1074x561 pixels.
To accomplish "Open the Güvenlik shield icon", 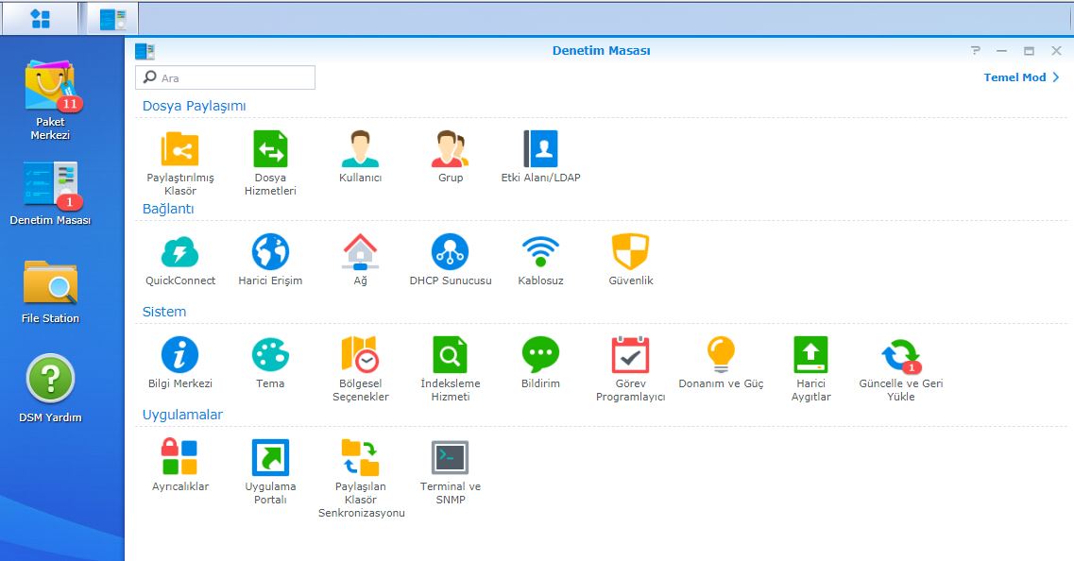I will pos(630,252).
